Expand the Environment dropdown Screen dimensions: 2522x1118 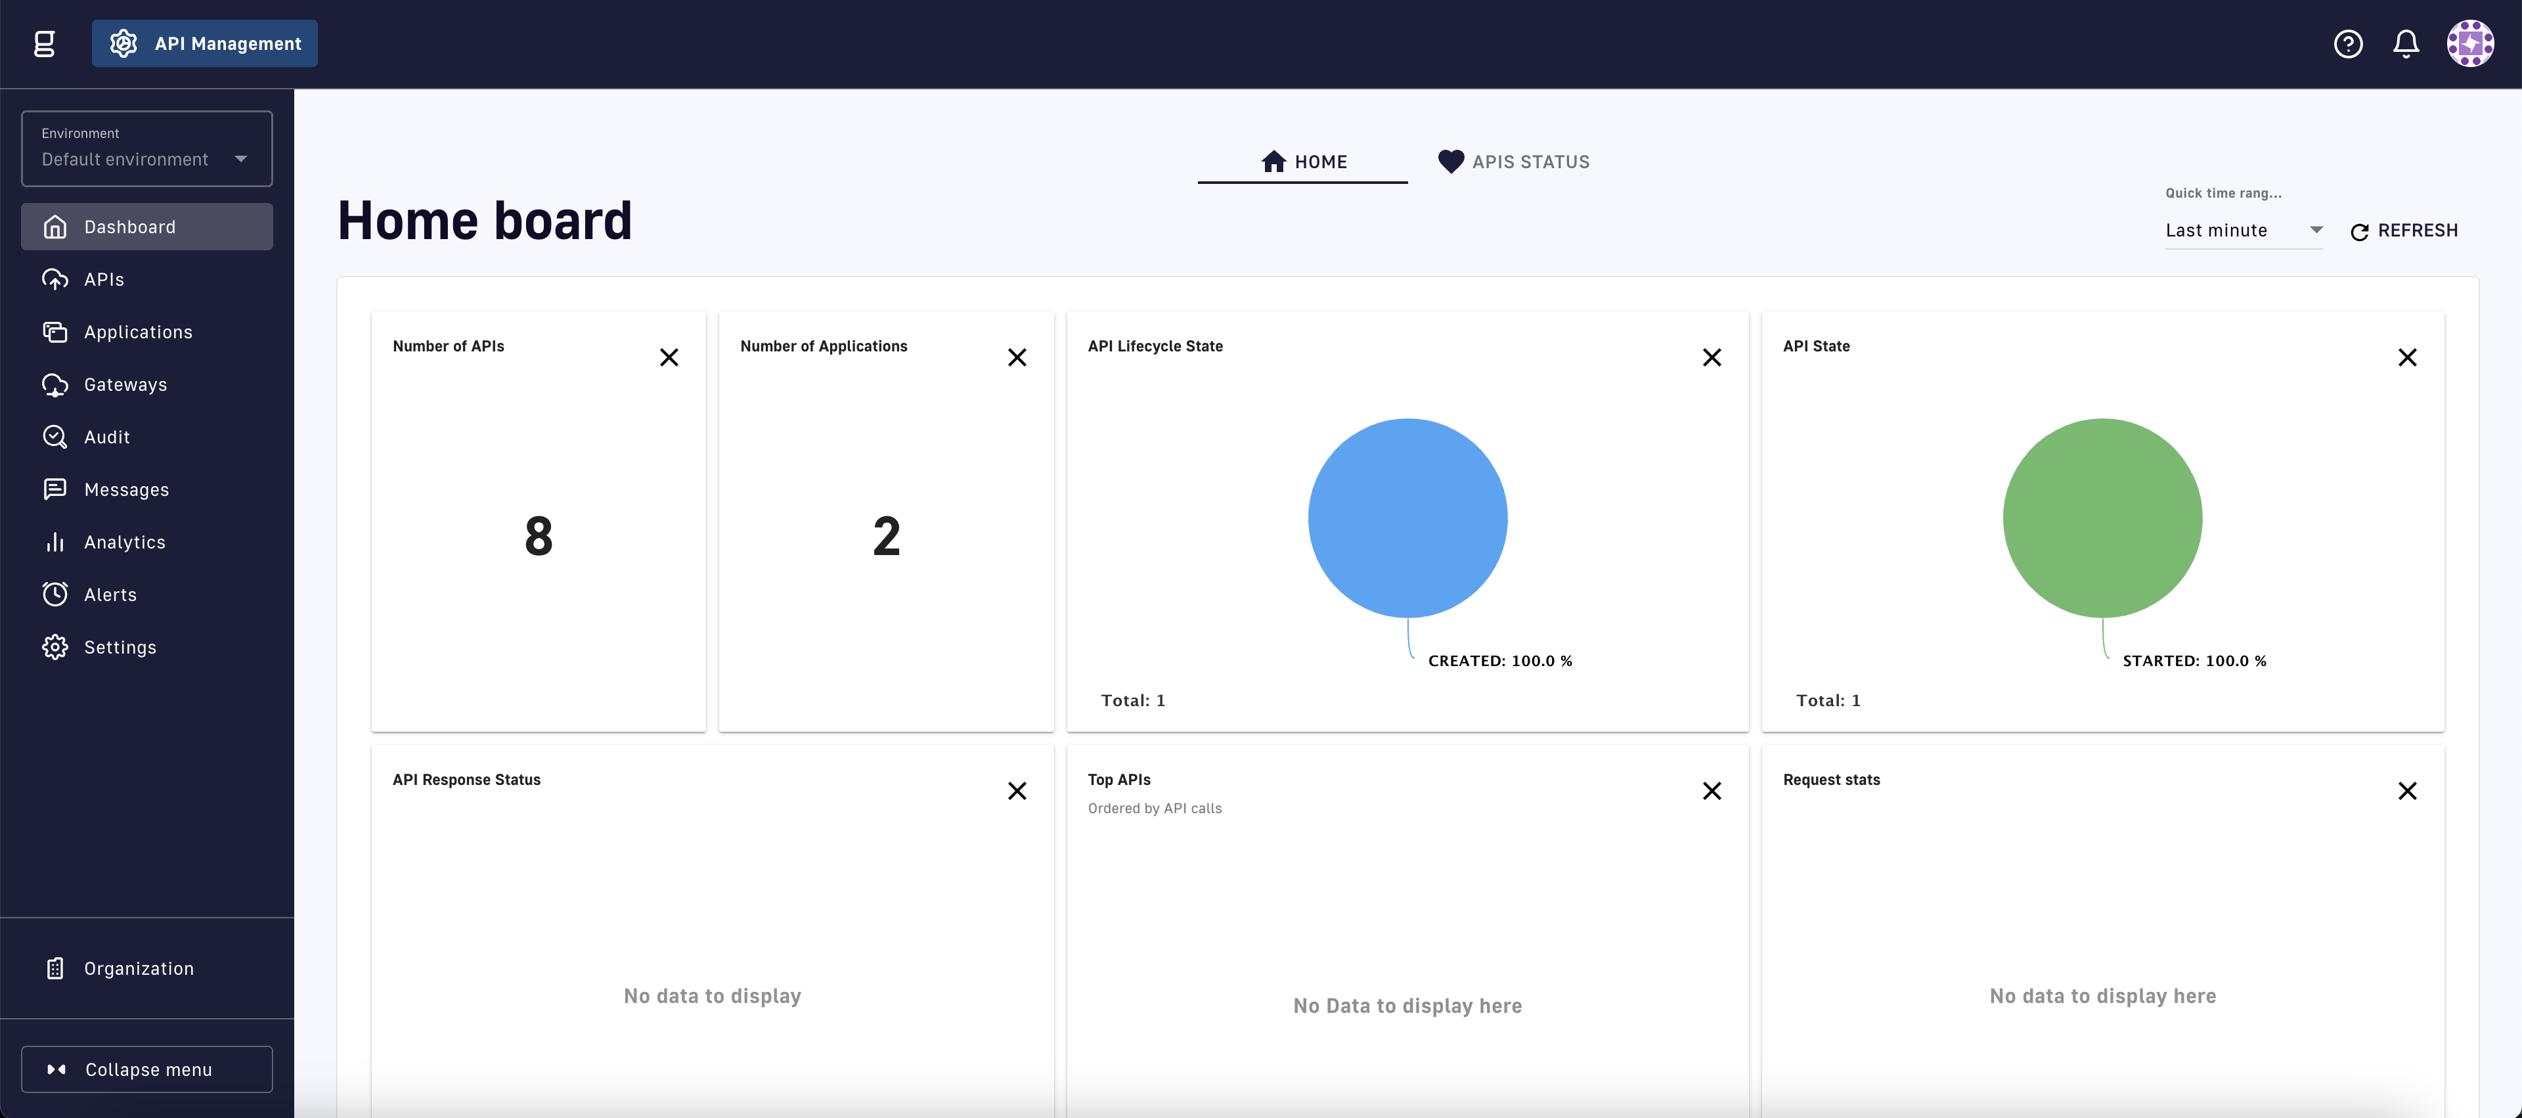tap(147, 149)
